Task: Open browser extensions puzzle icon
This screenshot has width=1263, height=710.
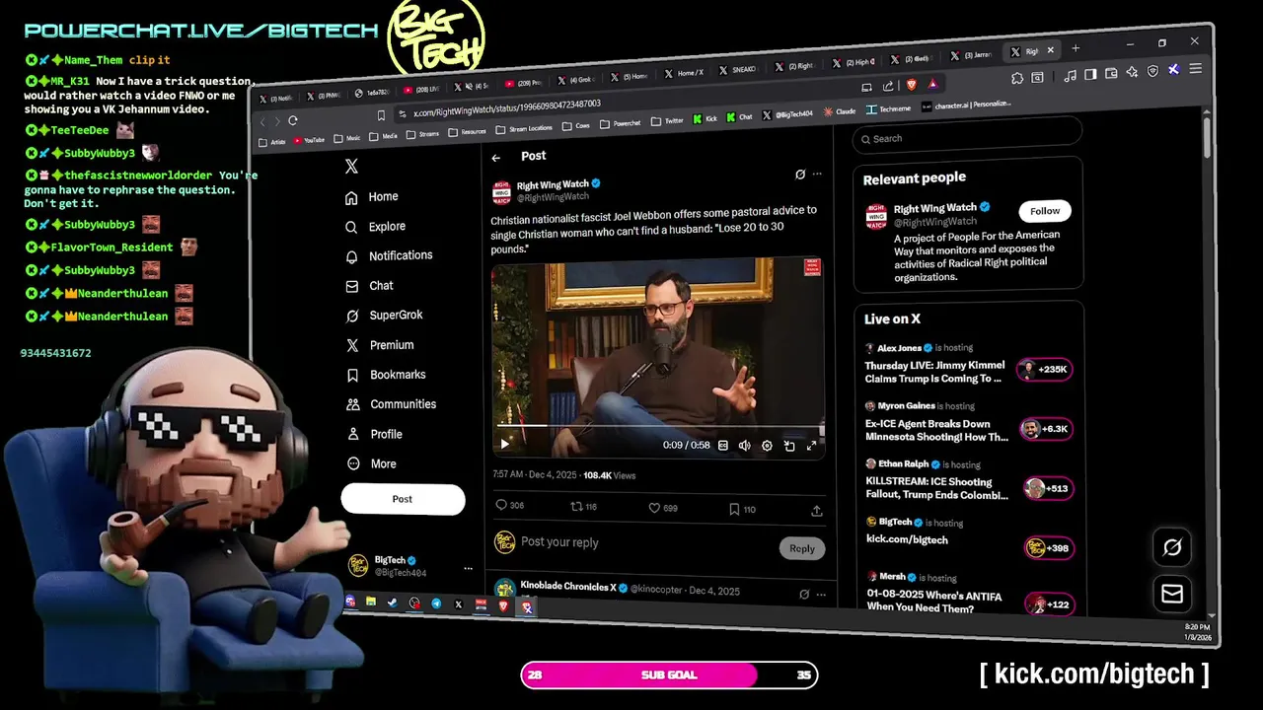Action: click(1017, 78)
